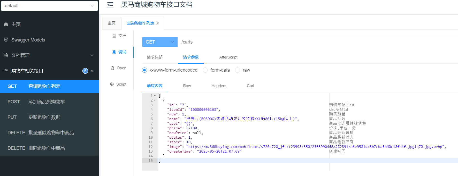The height and width of the screenshot is (176, 458).
Task: Select POST 添加商品到购物车 interface
Action: pos(50,102)
